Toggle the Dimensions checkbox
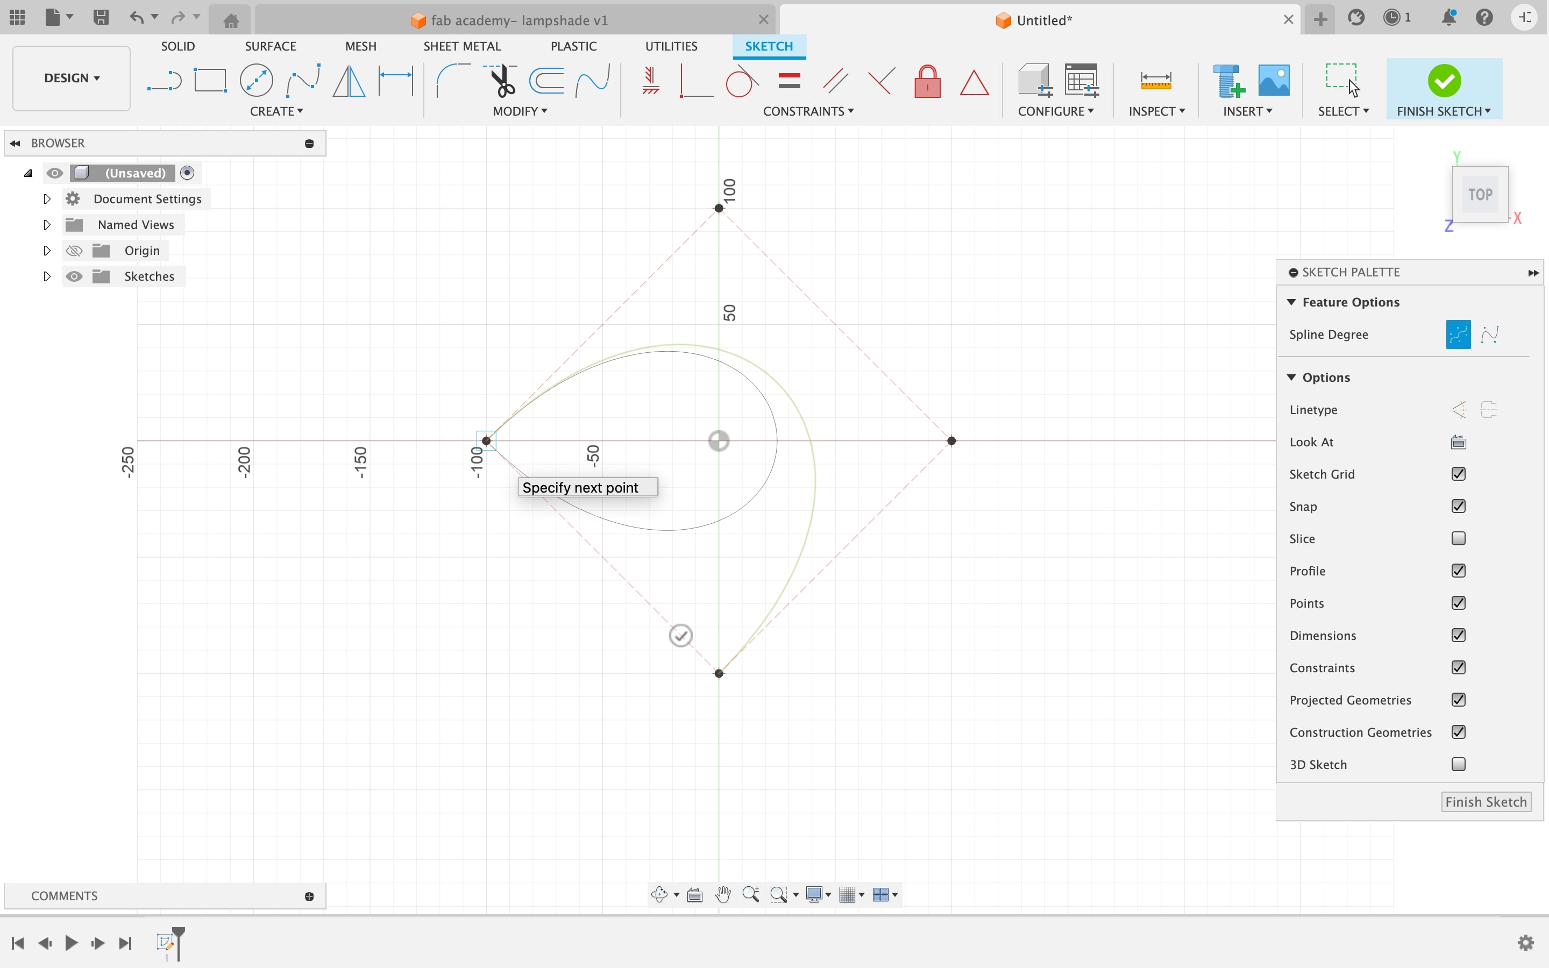Image resolution: width=1549 pixels, height=968 pixels. pyautogui.click(x=1458, y=635)
